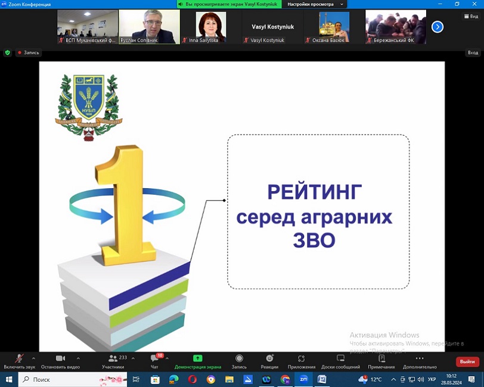Select ВСП Мукачівський participant video thumbnail

click(x=88, y=27)
